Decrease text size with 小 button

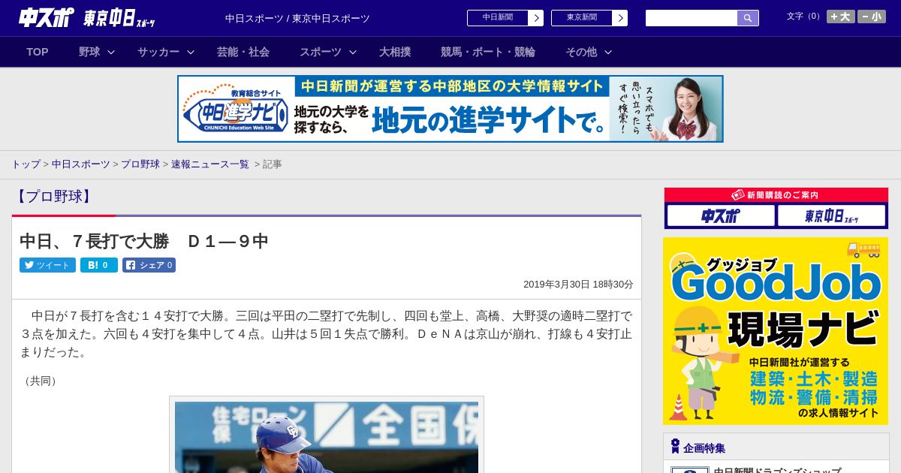(872, 17)
